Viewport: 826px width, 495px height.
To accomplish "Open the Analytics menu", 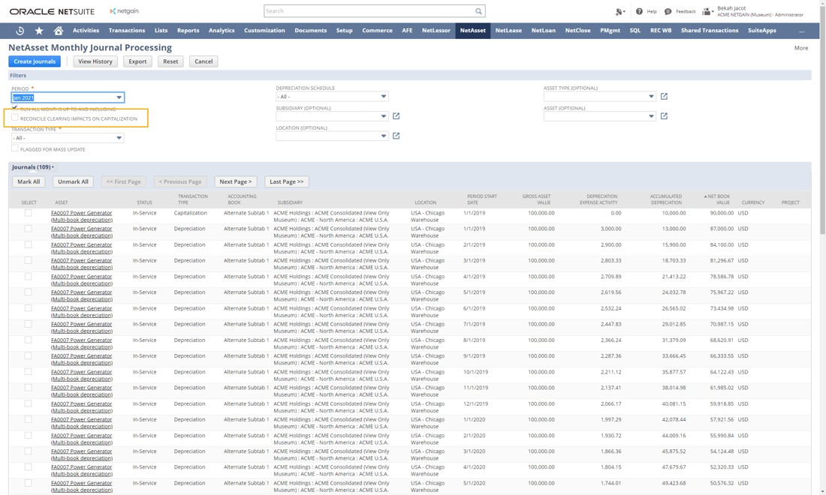I will coord(222,31).
